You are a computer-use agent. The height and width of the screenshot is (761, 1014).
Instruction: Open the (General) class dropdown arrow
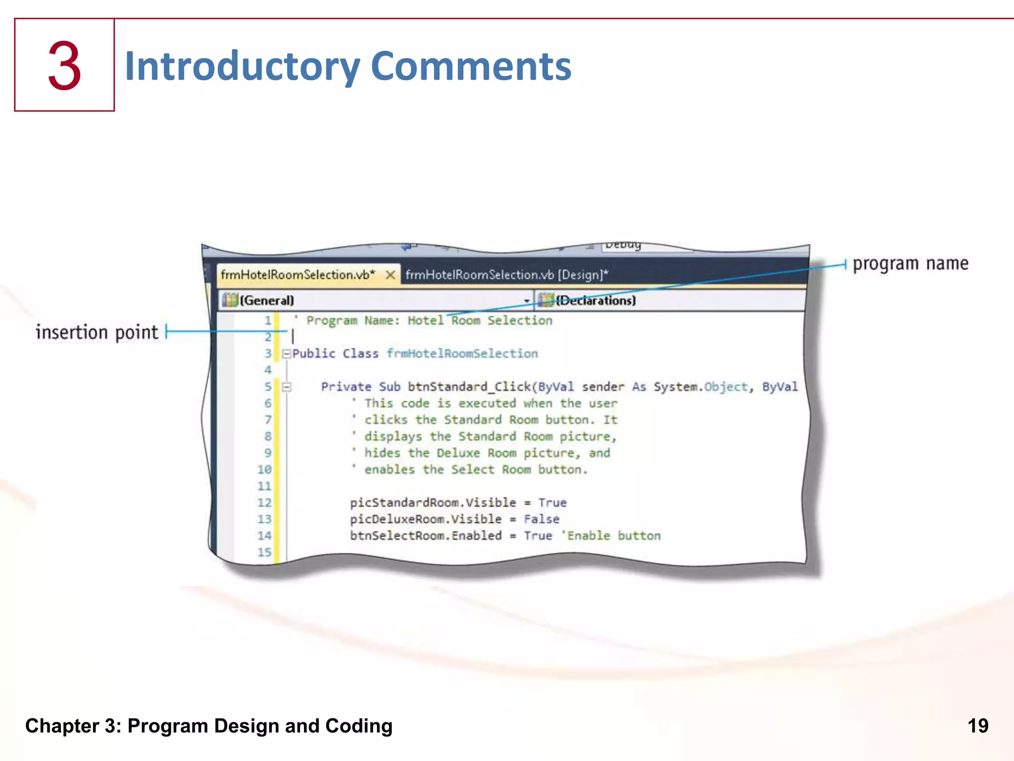pos(527,301)
